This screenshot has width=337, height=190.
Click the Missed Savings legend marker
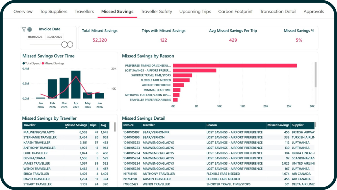tap(43, 63)
